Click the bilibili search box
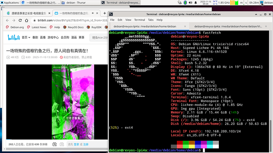The height and width of the screenshot is (153, 273). [99, 38]
